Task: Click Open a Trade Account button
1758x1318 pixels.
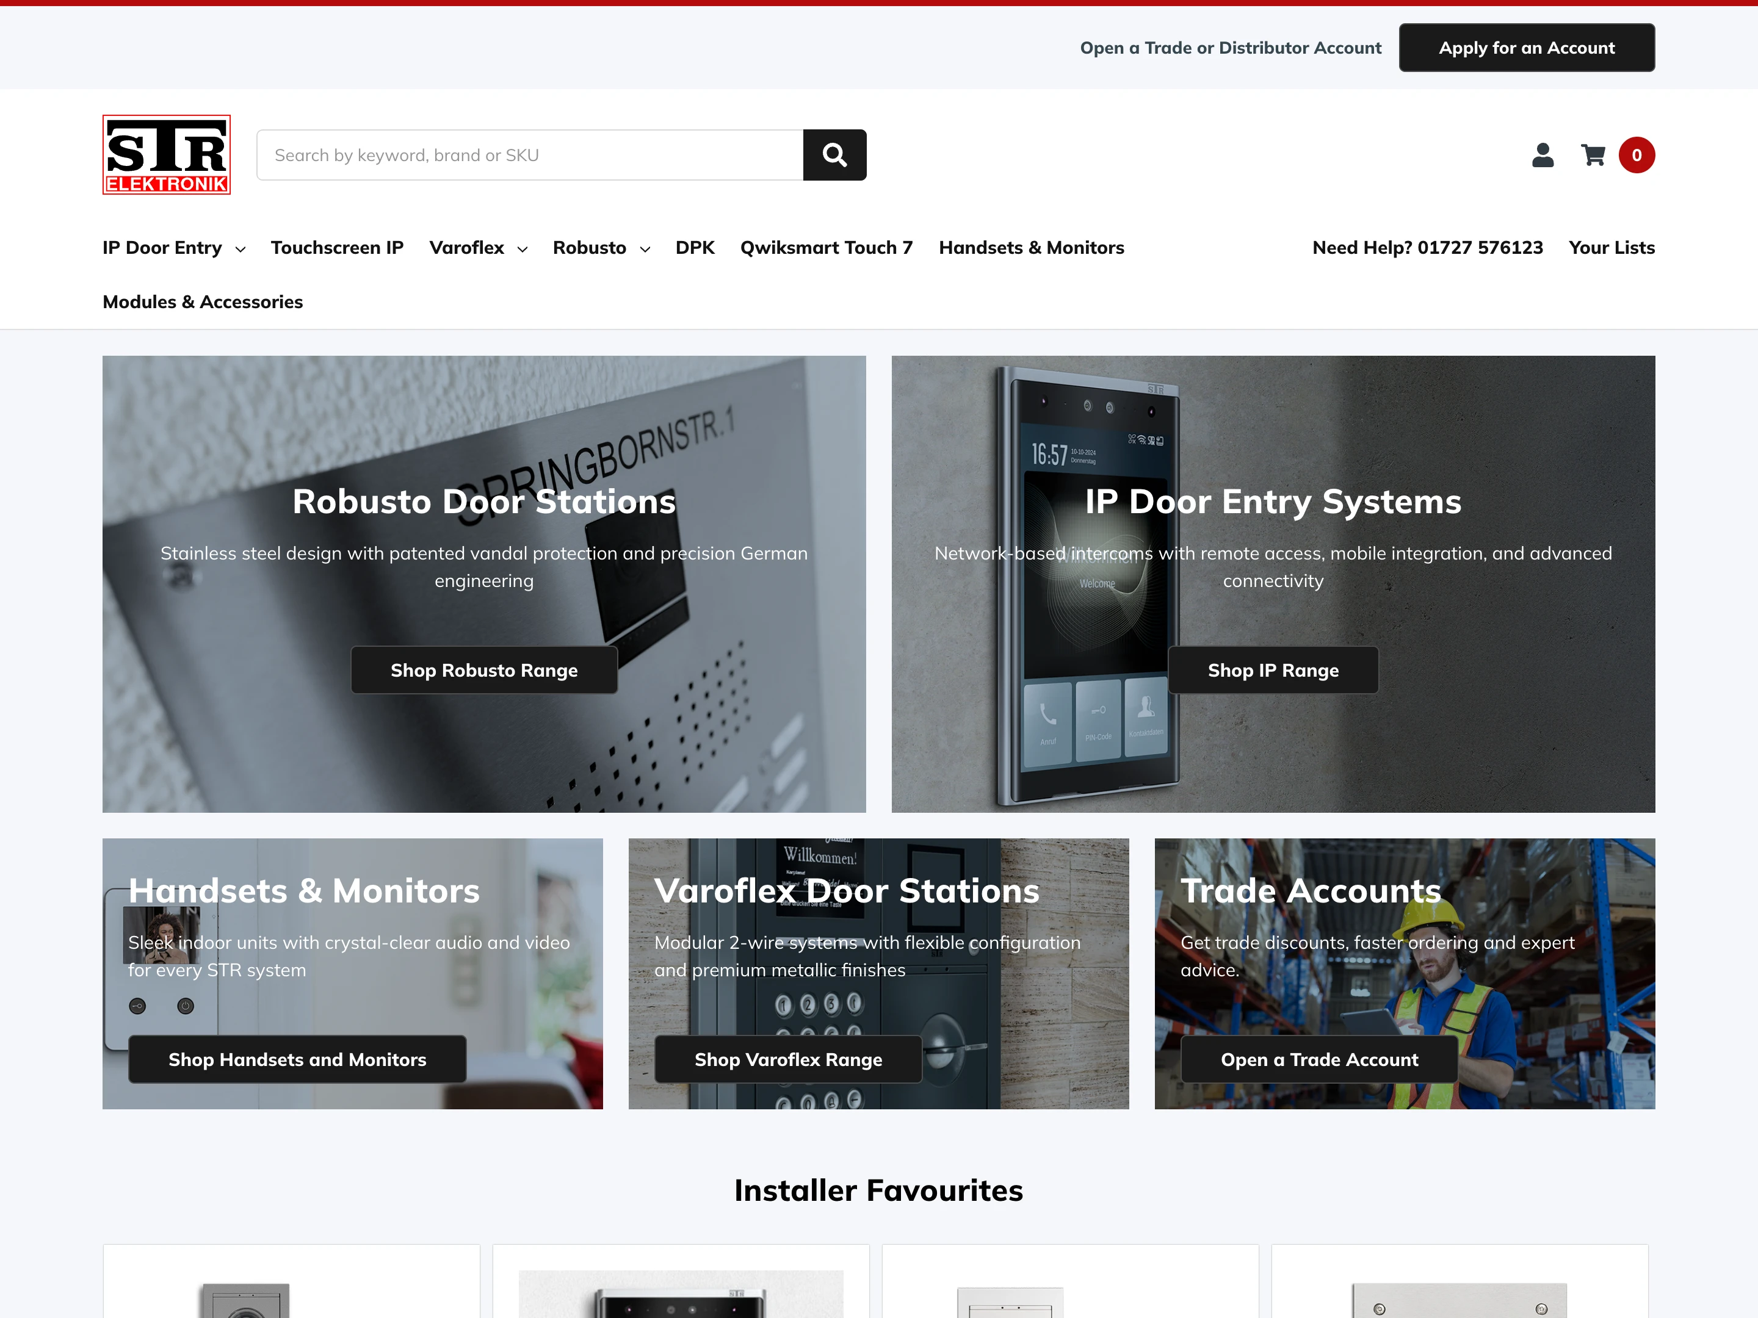Action: click(1319, 1060)
